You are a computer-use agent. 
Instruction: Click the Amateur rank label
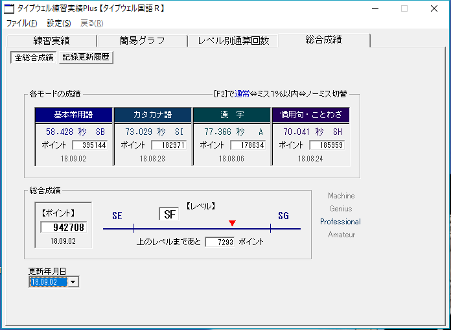click(341, 235)
